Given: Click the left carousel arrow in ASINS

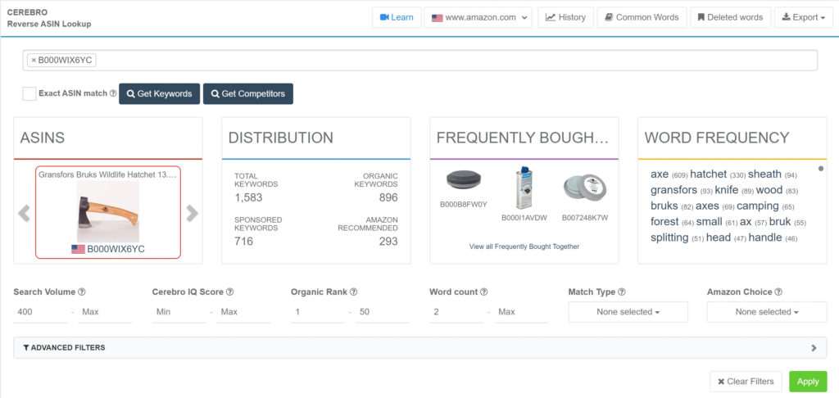Looking at the screenshot, I should click(25, 214).
